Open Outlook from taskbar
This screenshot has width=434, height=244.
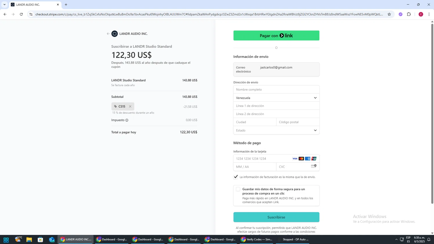pyautogui.click(x=52, y=240)
